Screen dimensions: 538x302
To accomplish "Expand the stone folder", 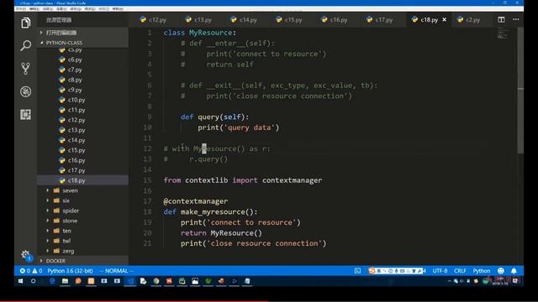I will point(70,221).
